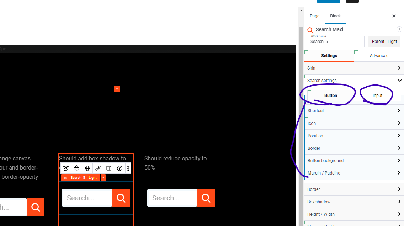Click the up/down block mover icon
The image size is (404, 226).
(x=76, y=168)
